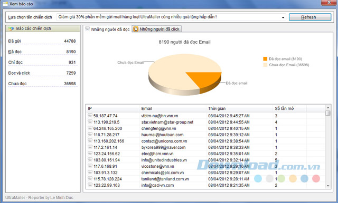Switch to Những người đã click tab
The image size is (338, 203).
[157, 29]
